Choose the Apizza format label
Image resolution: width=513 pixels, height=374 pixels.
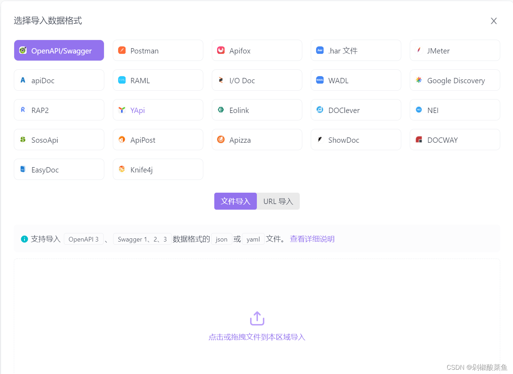coord(240,140)
